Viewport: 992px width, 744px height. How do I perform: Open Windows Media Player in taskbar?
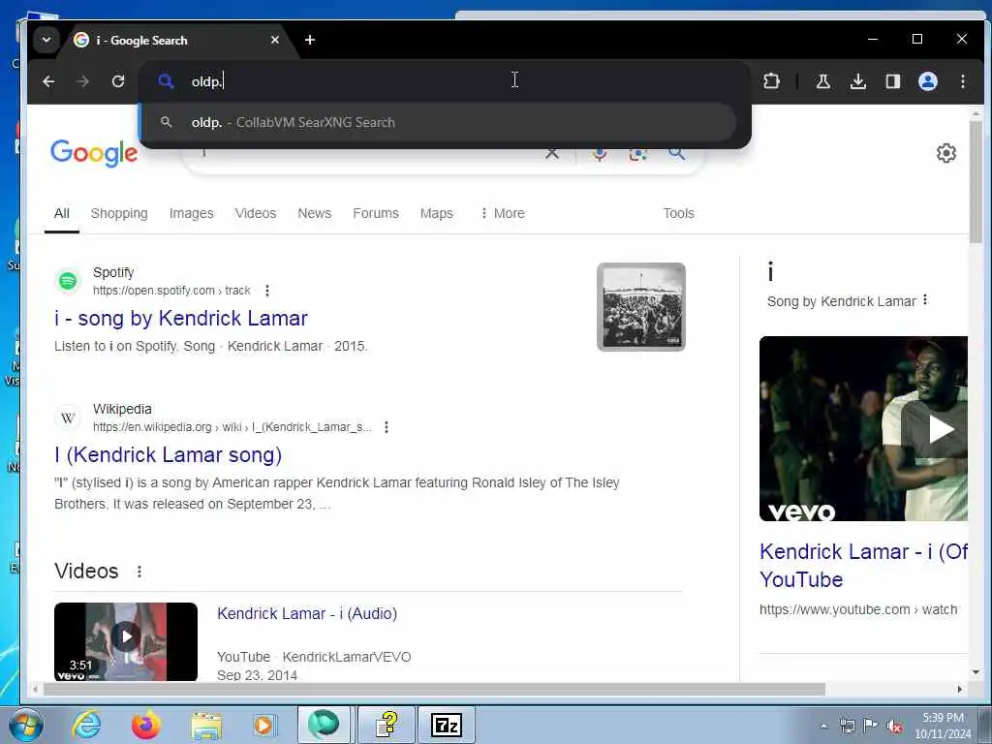click(x=263, y=725)
